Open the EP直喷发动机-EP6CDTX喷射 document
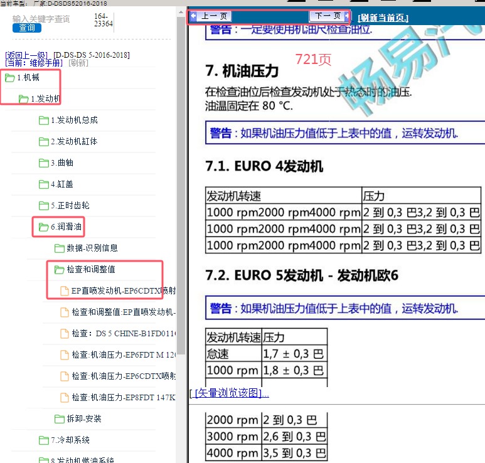This screenshot has height=463, width=485. tap(124, 290)
